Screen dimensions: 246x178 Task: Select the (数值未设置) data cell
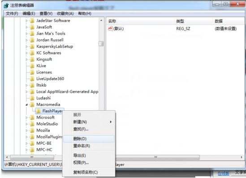[x=225, y=29]
